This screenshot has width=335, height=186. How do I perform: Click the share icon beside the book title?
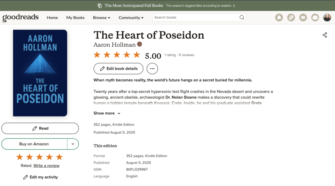coord(325,35)
